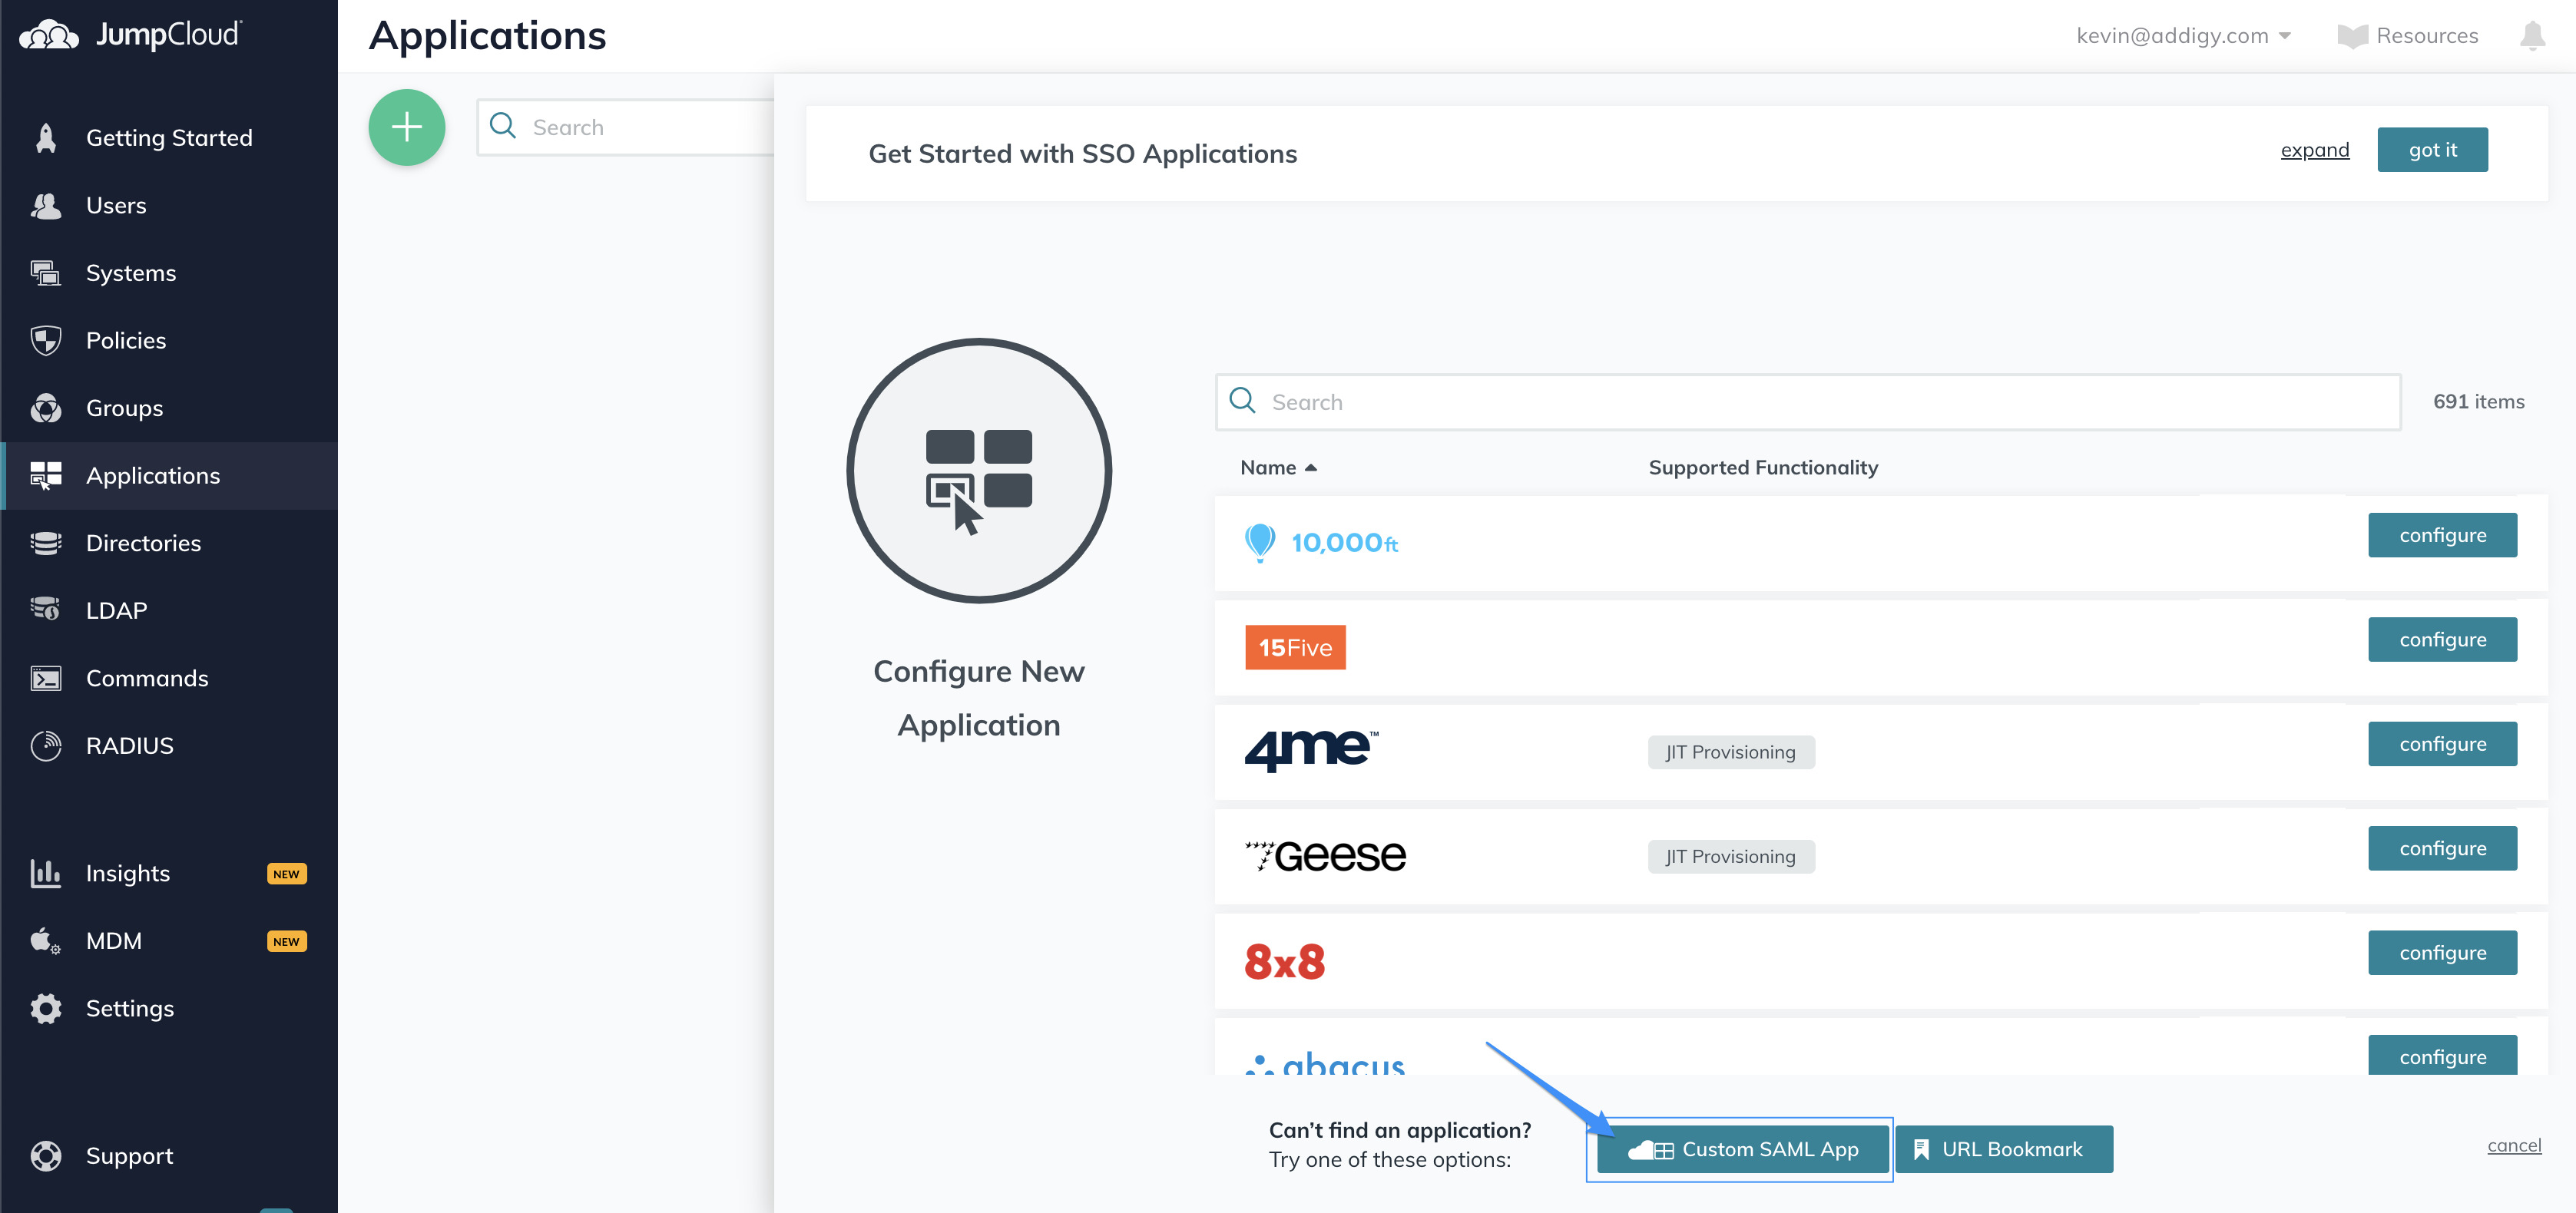
Task: Click the Policies shield icon
Action: pyautogui.click(x=46, y=341)
